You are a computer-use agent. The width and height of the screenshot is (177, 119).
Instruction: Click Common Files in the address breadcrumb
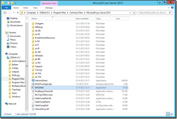click(x=76, y=13)
